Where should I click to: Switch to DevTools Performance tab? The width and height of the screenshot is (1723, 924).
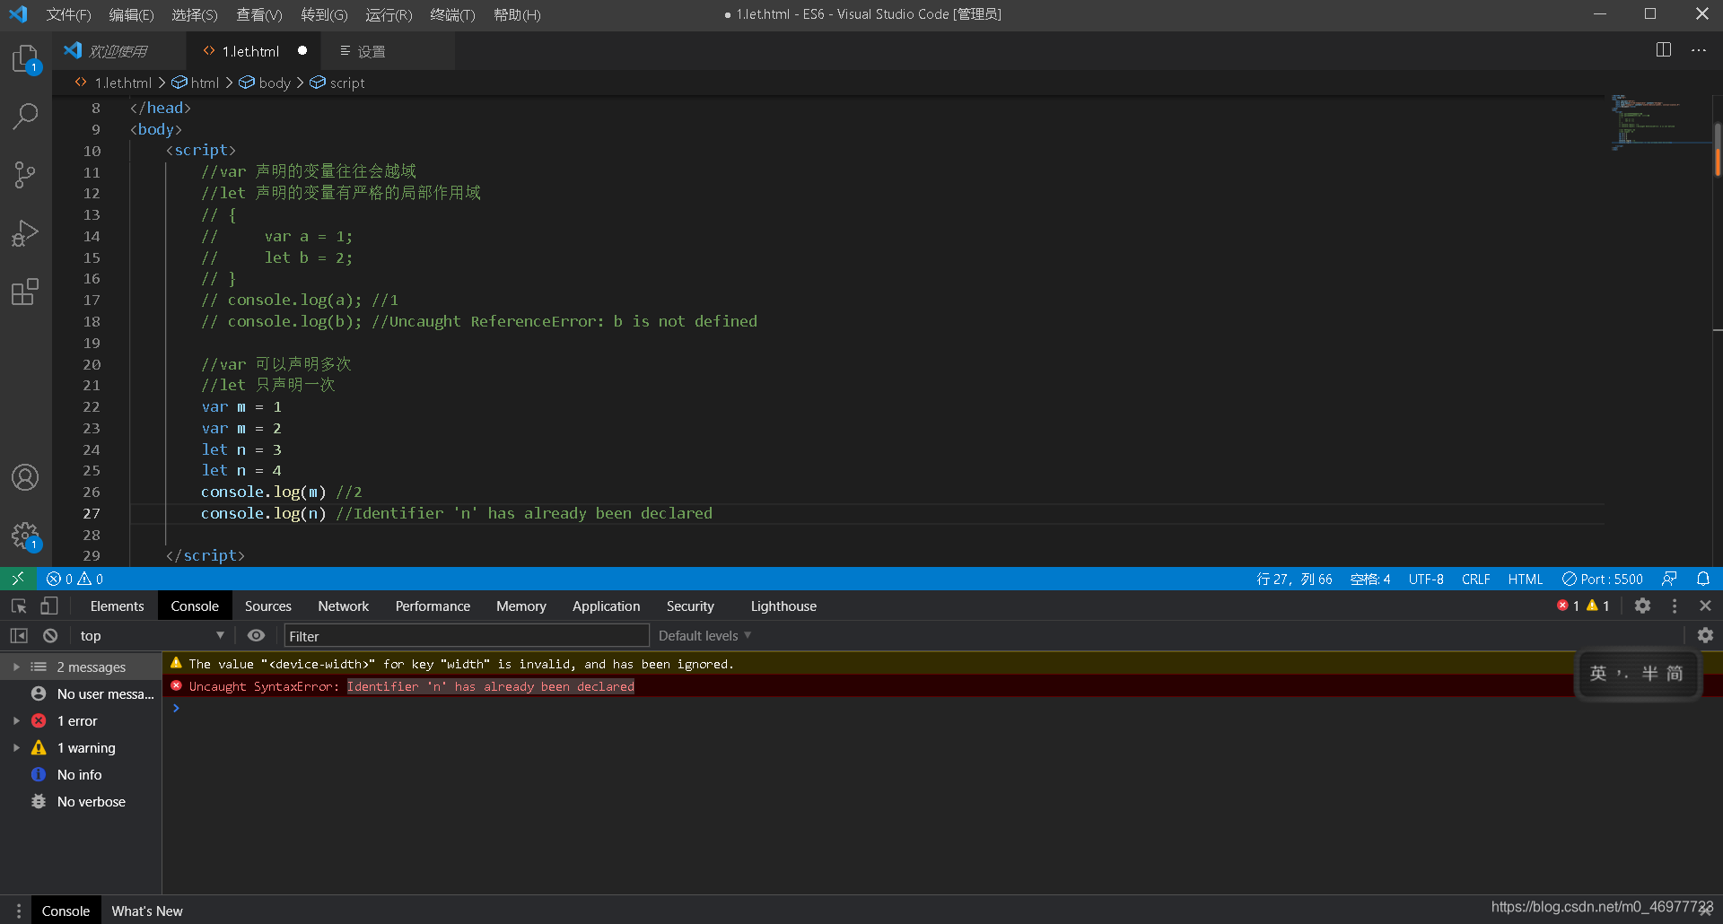click(x=433, y=606)
